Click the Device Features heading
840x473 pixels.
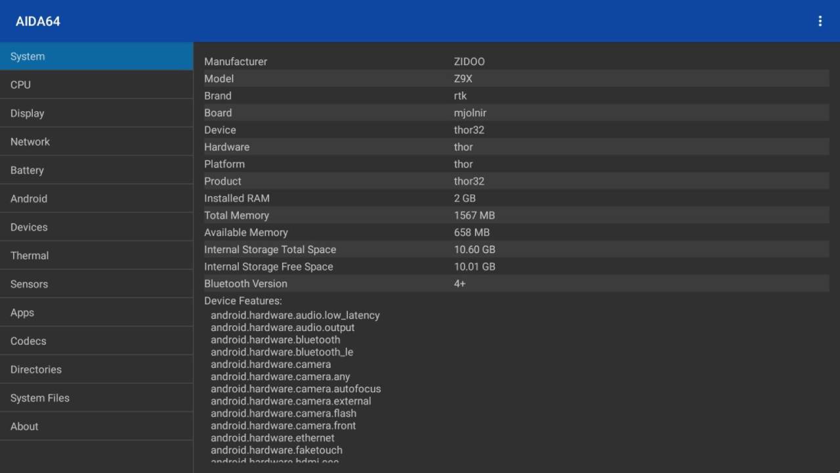[243, 301]
